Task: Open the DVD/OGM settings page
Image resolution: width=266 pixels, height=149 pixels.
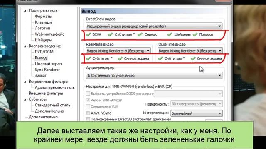Action: pos(44,52)
